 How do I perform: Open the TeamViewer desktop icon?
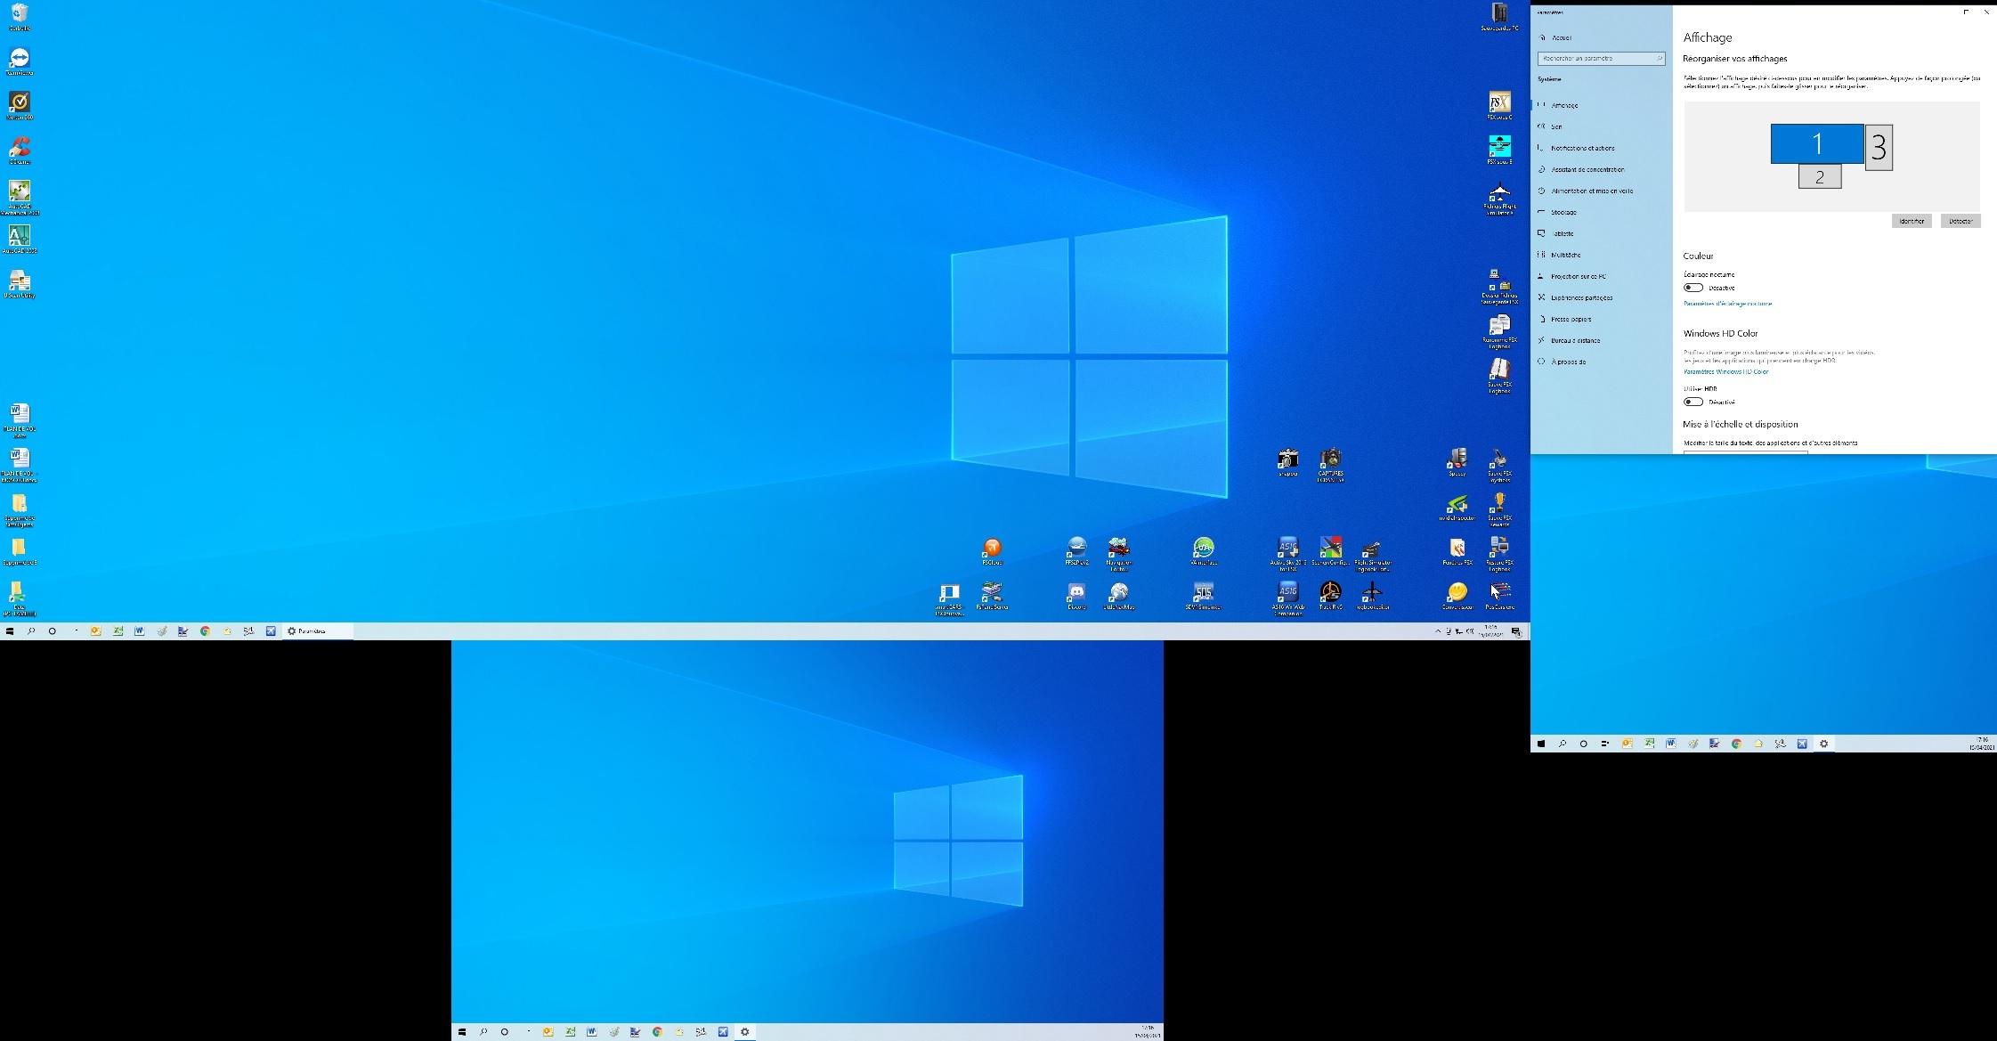[20, 59]
